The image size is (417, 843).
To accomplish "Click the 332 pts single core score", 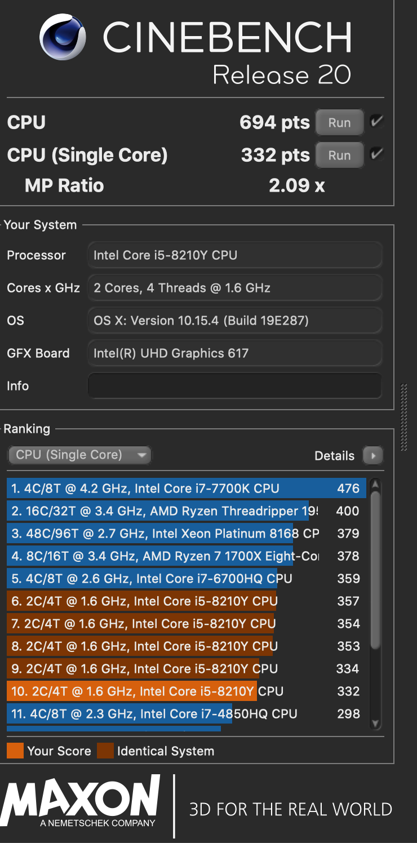I will (x=276, y=155).
